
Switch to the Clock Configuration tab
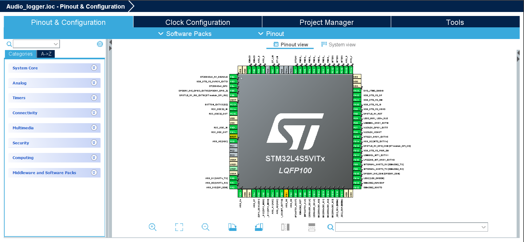197,22
